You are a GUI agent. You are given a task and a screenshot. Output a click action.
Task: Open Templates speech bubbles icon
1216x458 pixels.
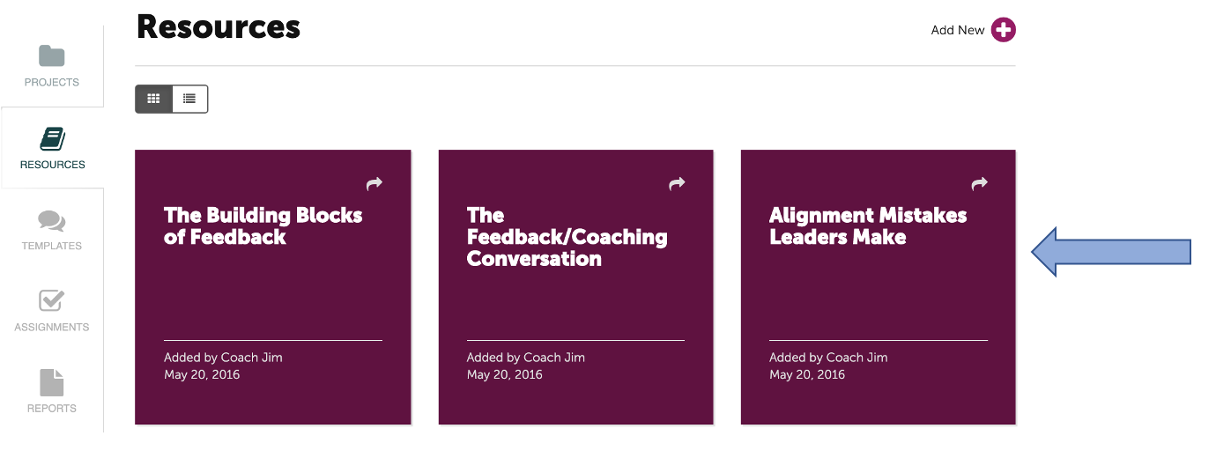(x=52, y=220)
